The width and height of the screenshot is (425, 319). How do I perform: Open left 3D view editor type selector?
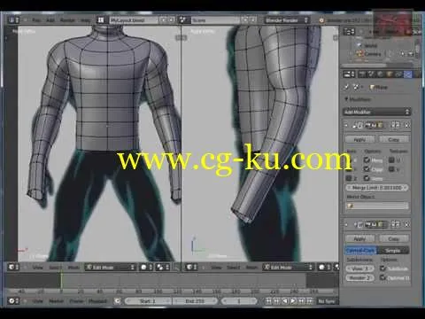coord(13,268)
